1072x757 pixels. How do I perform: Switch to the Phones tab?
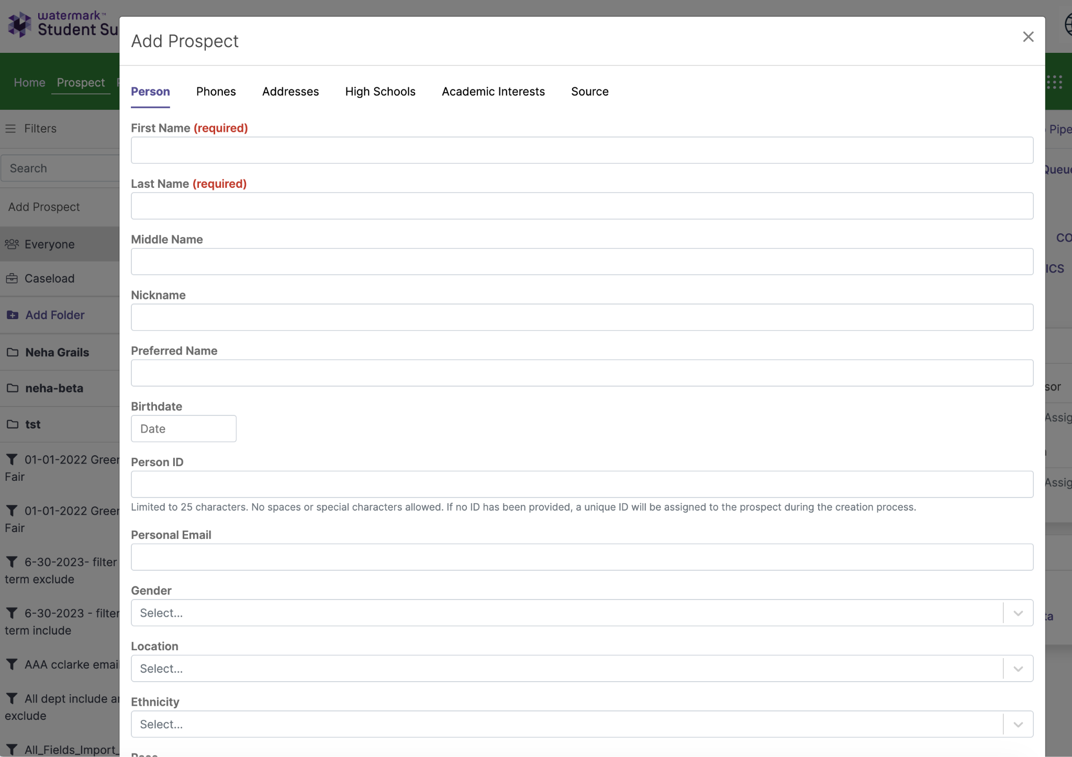pos(216,92)
